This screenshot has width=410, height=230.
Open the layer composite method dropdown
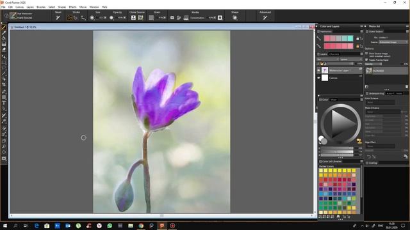tap(328, 59)
